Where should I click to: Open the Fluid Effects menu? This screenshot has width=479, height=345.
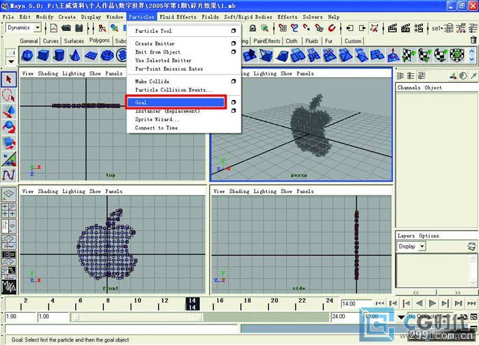click(x=178, y=17)
